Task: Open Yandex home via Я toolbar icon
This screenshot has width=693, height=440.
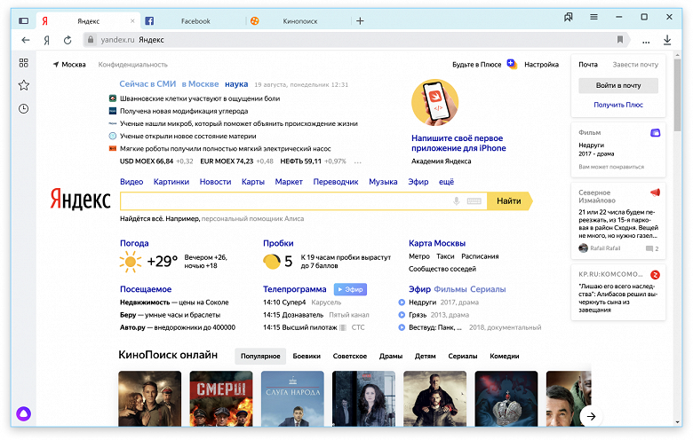Action: [x=46, y=40]
